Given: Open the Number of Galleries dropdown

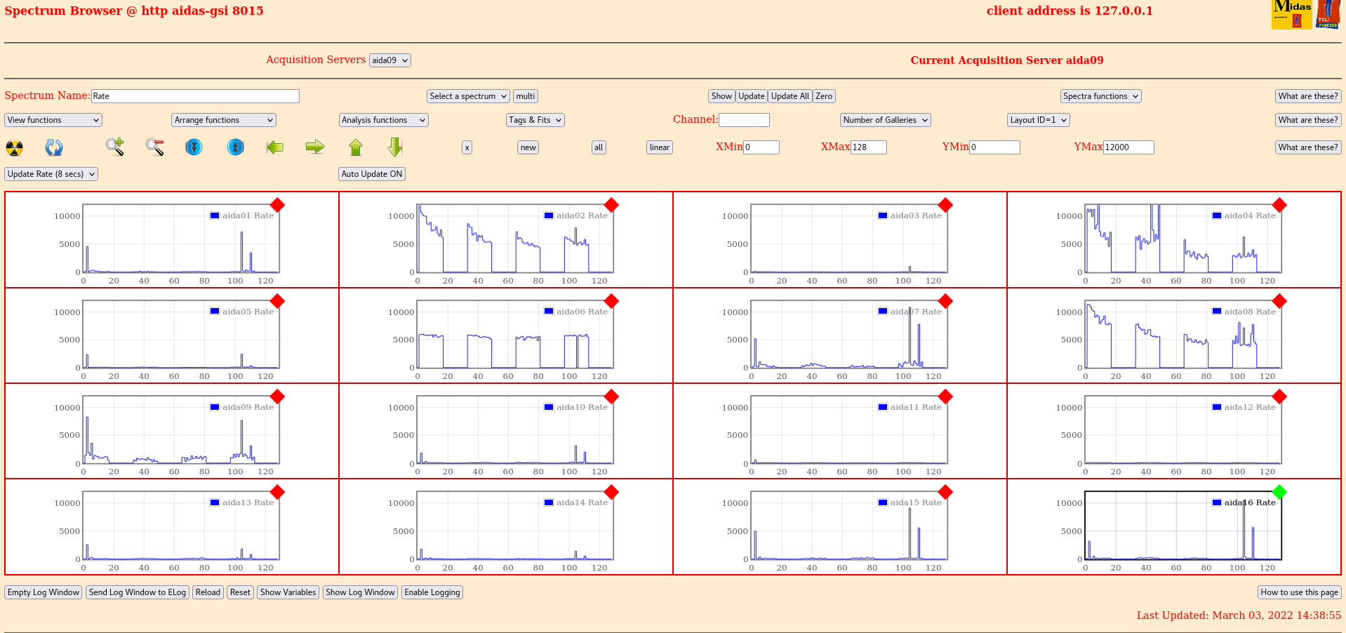Looking at the screenshot, I should tap(885, 120).
